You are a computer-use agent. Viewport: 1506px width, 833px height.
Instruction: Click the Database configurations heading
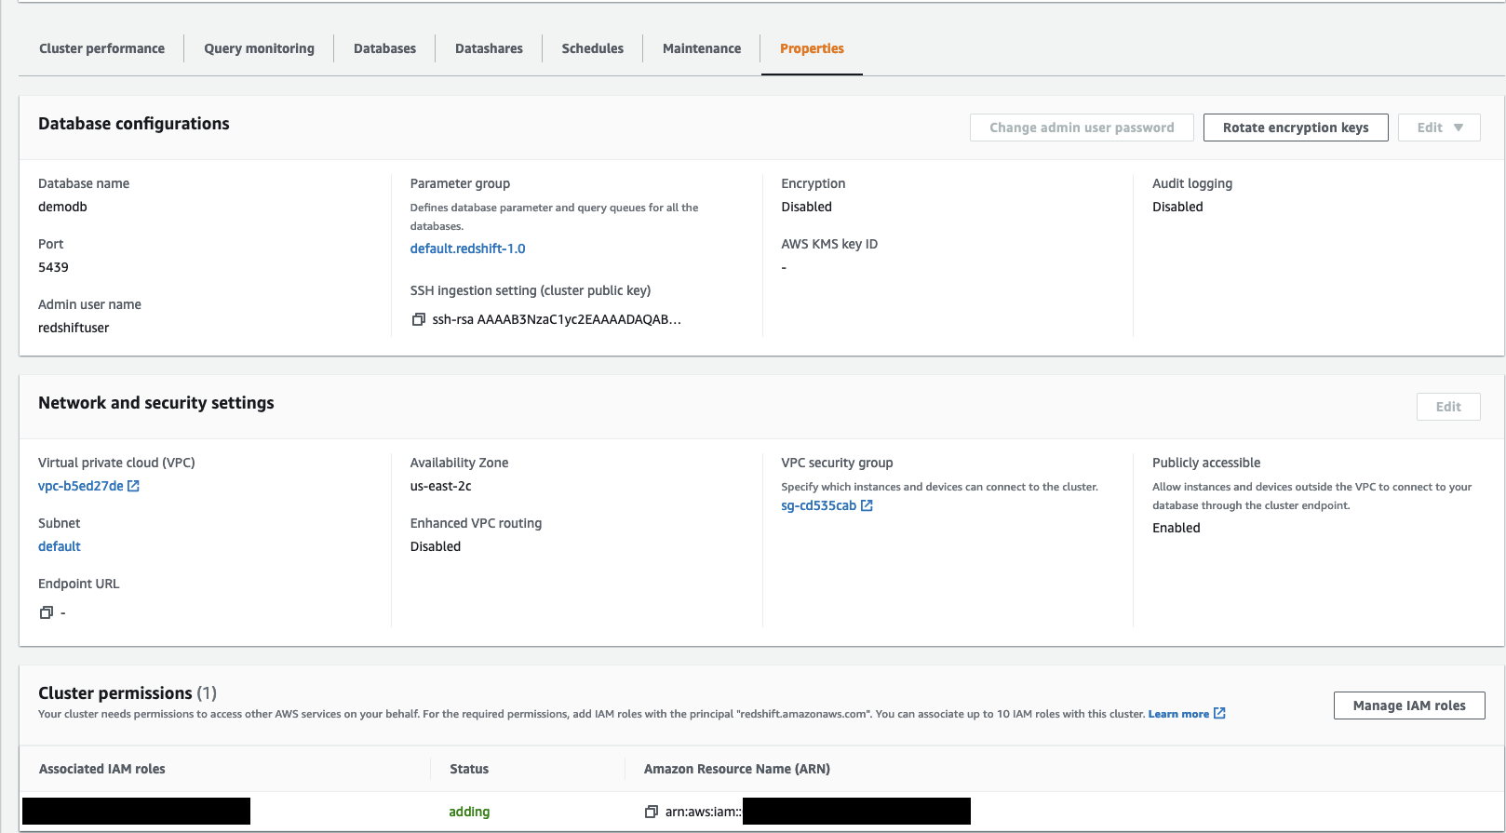(134, 124)
